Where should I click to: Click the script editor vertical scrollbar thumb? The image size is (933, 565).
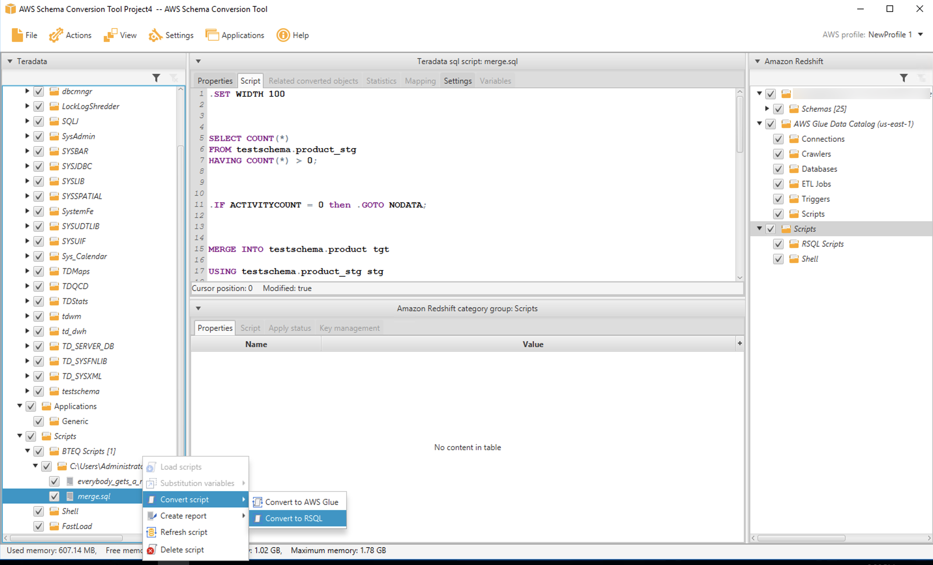click(739, 125)
